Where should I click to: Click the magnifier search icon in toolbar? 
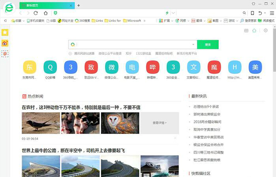coord(244,13)
